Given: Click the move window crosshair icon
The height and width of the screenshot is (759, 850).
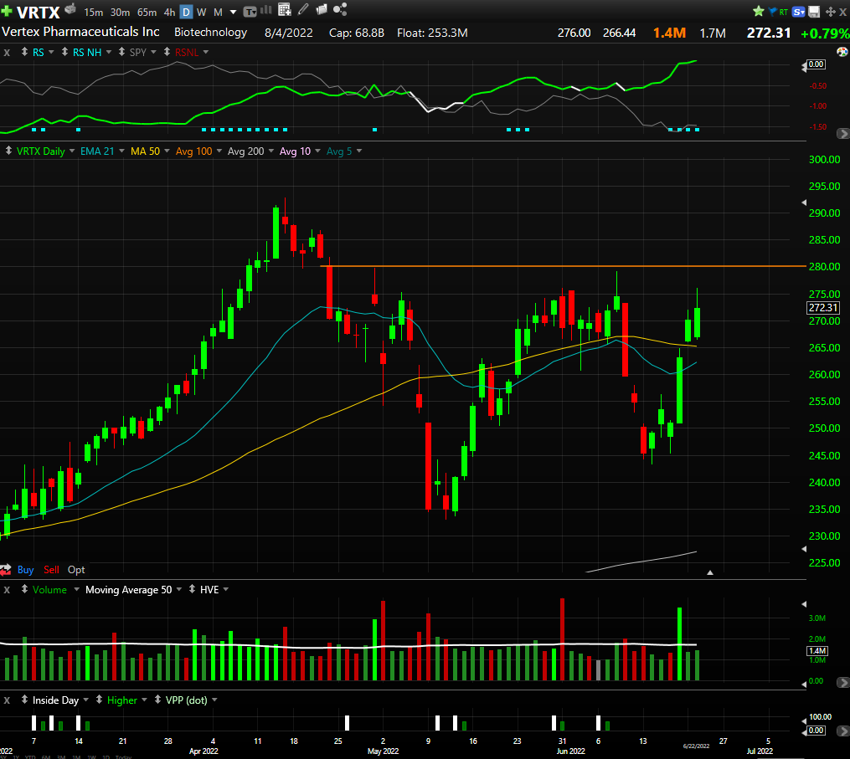Looking at the screenshot, I should [831, 12].
